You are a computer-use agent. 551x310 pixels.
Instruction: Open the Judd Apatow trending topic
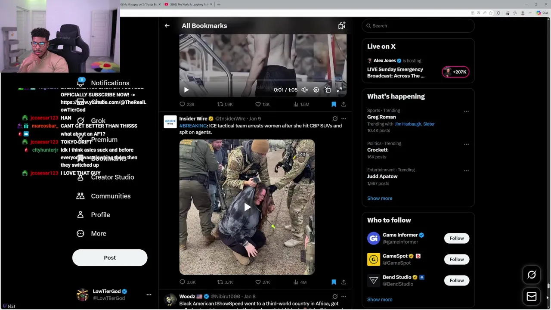click(382, 177)
